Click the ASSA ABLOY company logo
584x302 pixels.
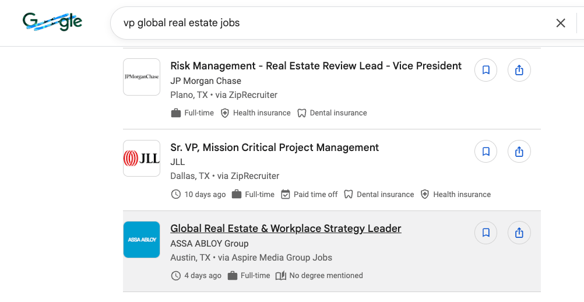tap(142, 239)
